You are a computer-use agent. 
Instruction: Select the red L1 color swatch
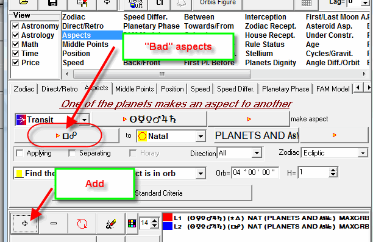click(168, 218)
